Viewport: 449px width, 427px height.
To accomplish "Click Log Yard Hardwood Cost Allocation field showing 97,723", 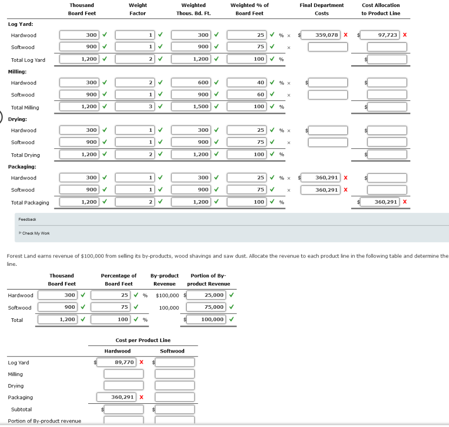I will 380,35.
